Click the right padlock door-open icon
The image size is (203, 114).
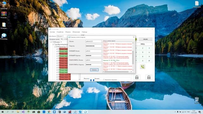[x=149, y=77]
